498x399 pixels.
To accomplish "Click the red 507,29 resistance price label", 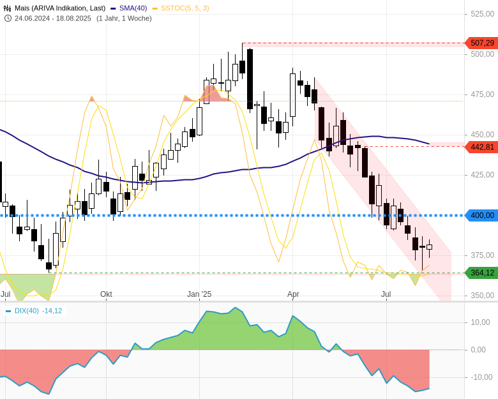I will 481,43.
